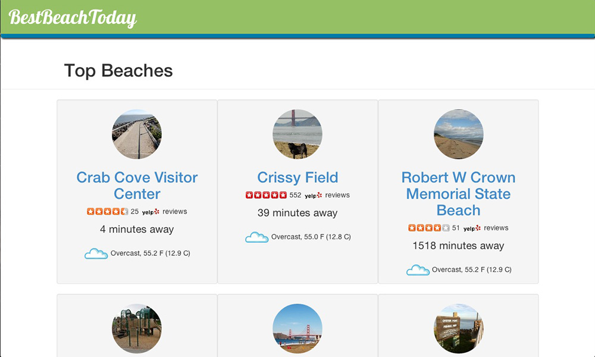Click the Crab Cove pathway photo
The height and width of the screenshot is (357, 595).
pos(137,134)
